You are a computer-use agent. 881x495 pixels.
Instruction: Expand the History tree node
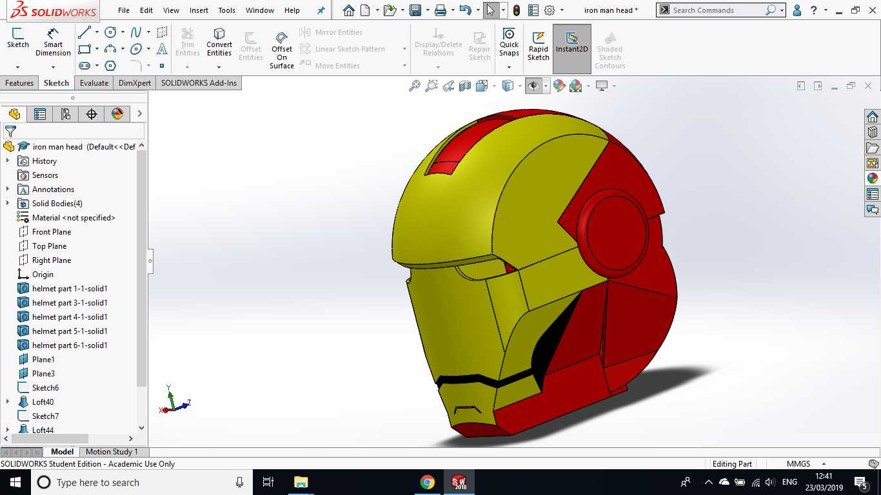coord(8,161)
